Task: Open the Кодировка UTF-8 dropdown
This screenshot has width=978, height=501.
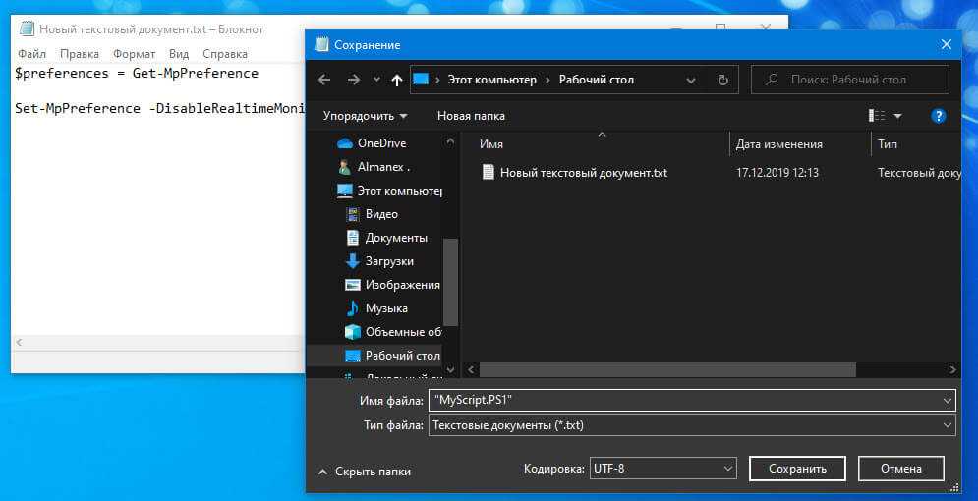Action: click(x=727, y=469)
